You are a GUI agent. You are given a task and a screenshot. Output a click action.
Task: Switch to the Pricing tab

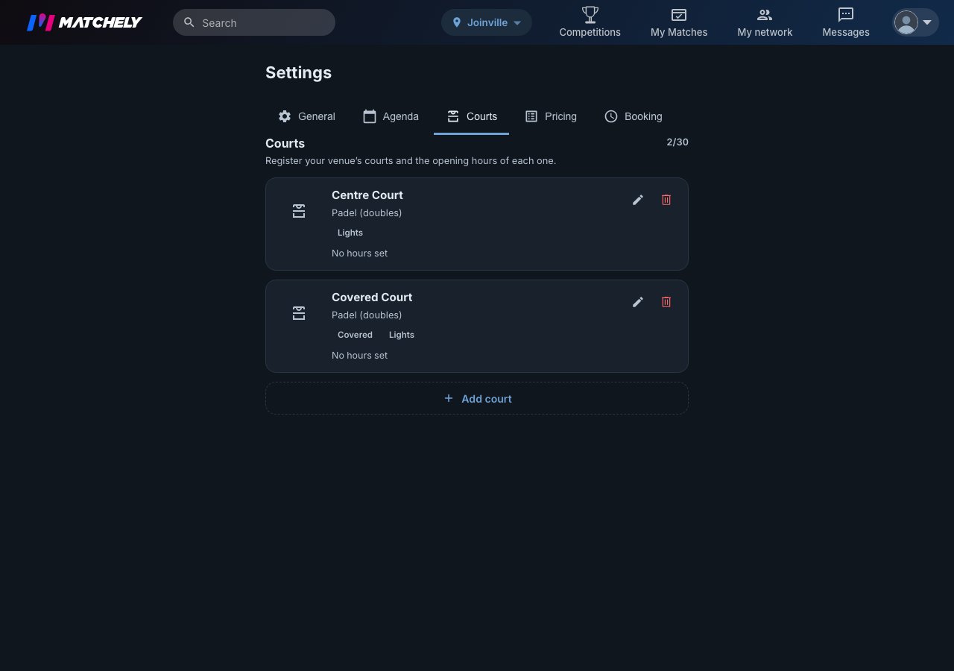click(551, 116)
